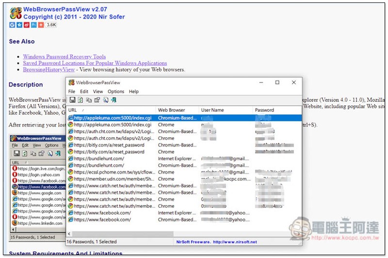Open Properties via the toolbar icon
This screenshot has height=258, width=388.
tap(97, 100)
